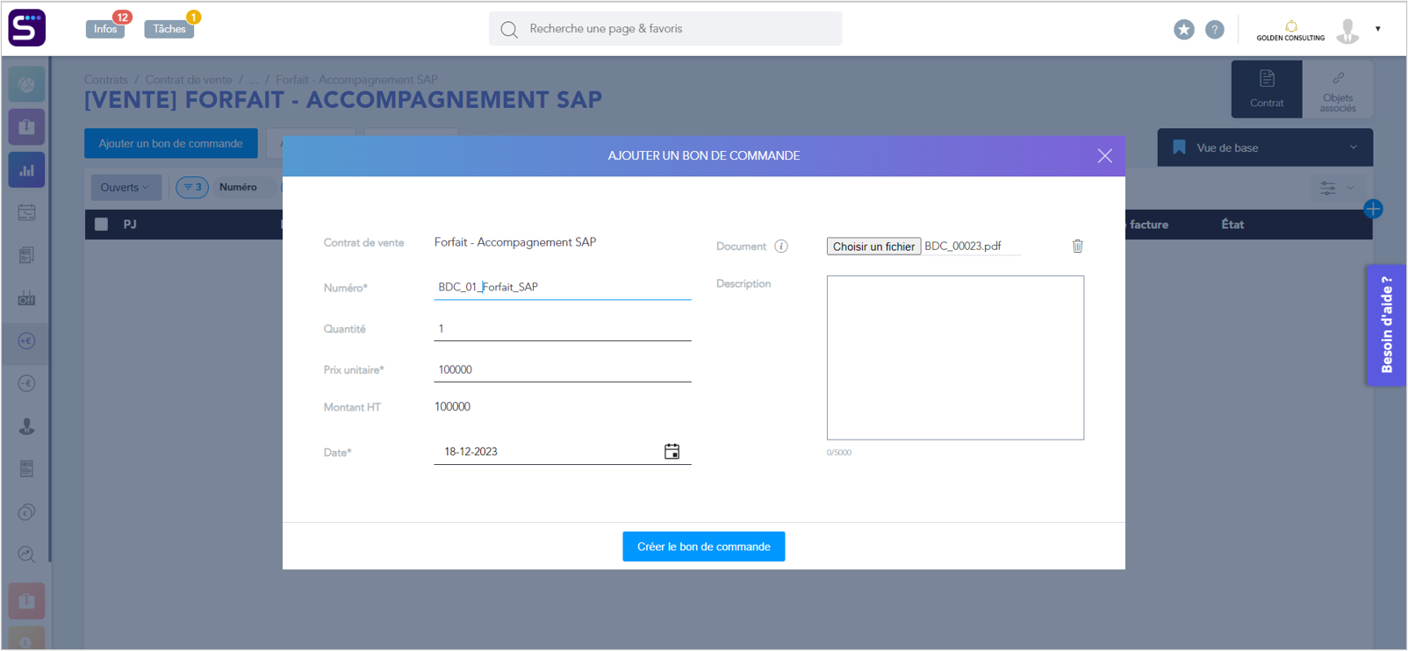Image resolution: width=1408 pixels, height=651 pixels.
Task: Open help with the question mark icon
Action: tap(1215, 30)
